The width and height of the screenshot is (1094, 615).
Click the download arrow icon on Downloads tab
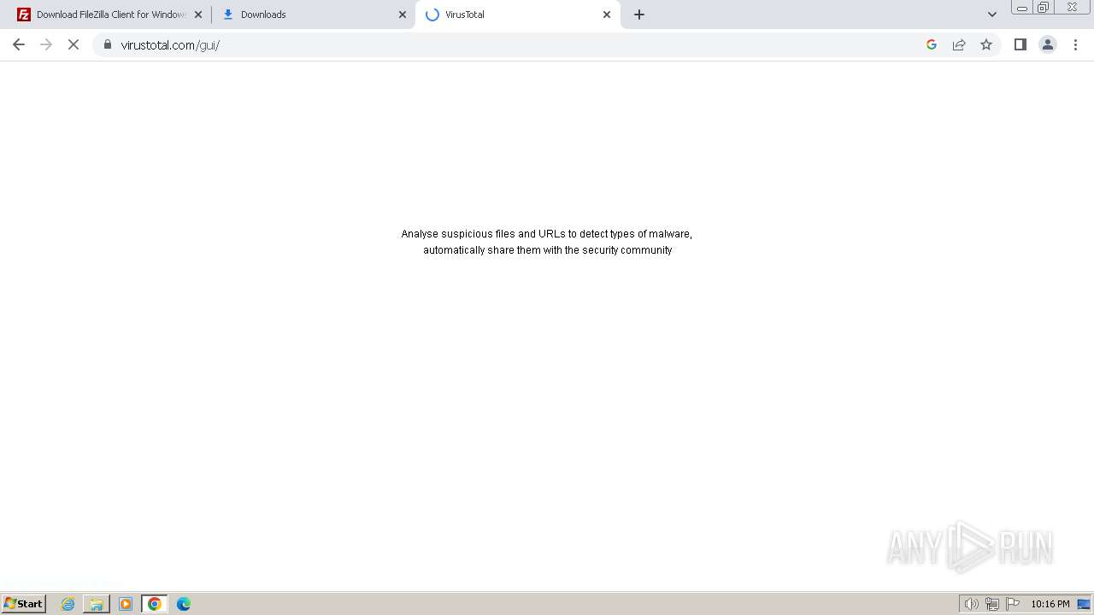click(228, 15)
